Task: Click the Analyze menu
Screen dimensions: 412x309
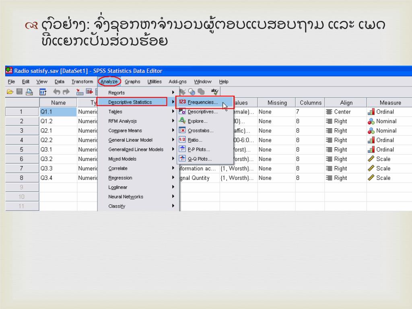Action: [109, 82]
